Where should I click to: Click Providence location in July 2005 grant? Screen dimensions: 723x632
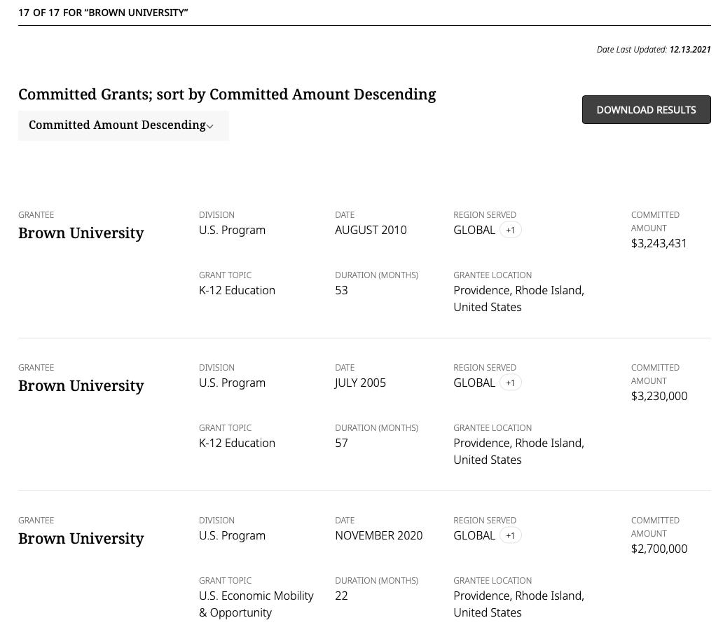coord(518,451)
